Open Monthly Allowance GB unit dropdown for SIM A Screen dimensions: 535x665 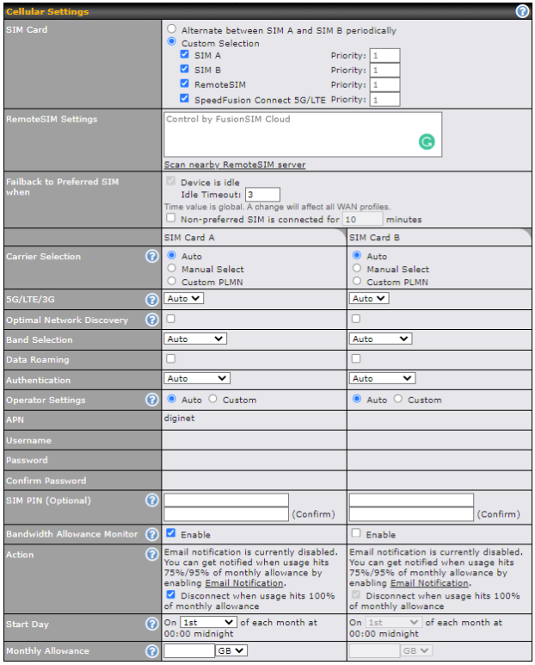coord(231,650)
